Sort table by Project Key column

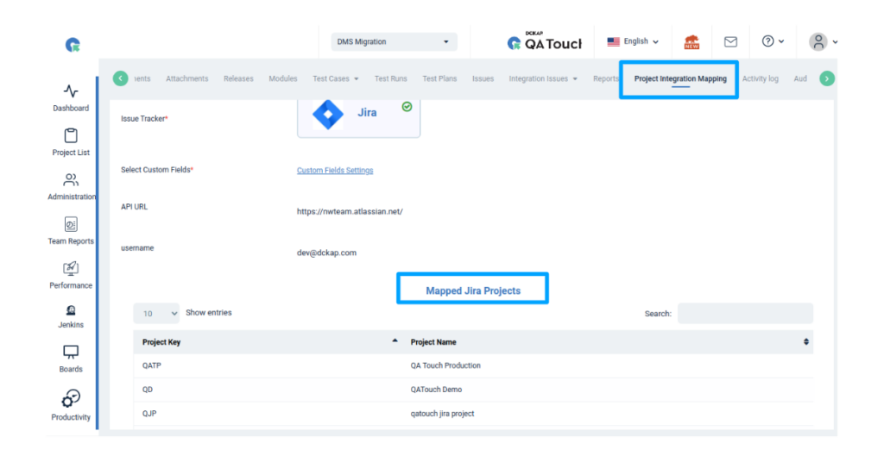(x=161, y=342)
